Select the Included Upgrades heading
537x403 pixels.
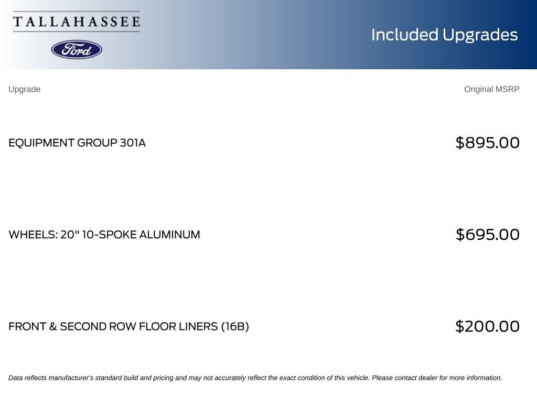(x=445, y=35)
